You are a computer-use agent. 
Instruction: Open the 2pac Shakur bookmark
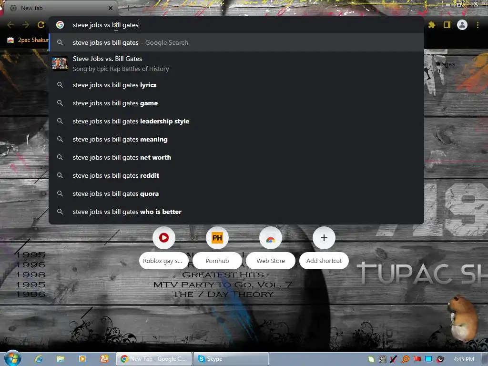tap(28, 40)
